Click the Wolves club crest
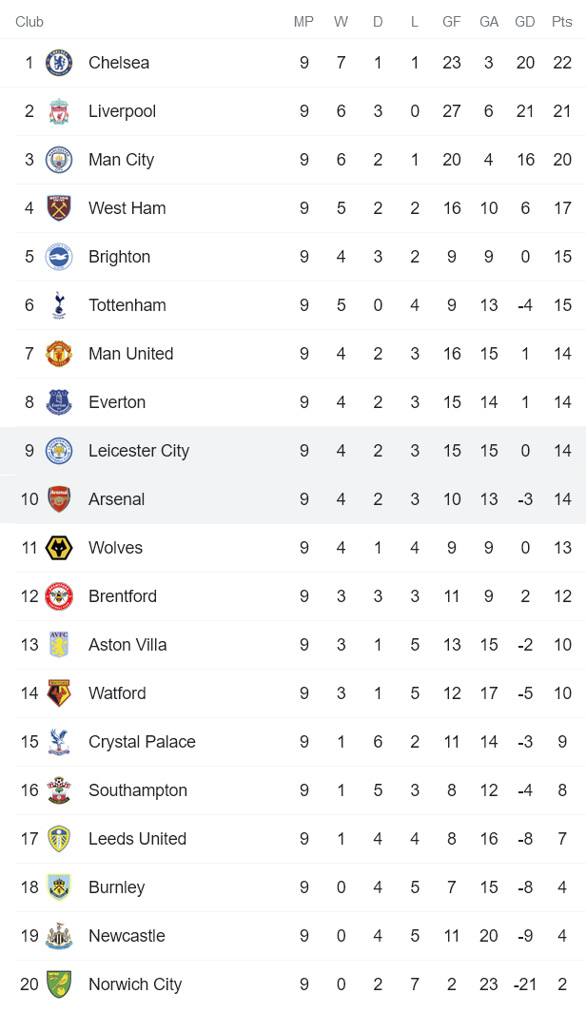This screenshot has width=586, height=1013. pyautogui.click(x=59, y=548)
